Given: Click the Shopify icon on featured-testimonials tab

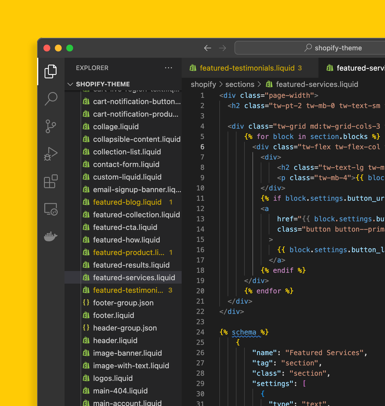Looking at the screenshot, I should (x=193, y=68).
